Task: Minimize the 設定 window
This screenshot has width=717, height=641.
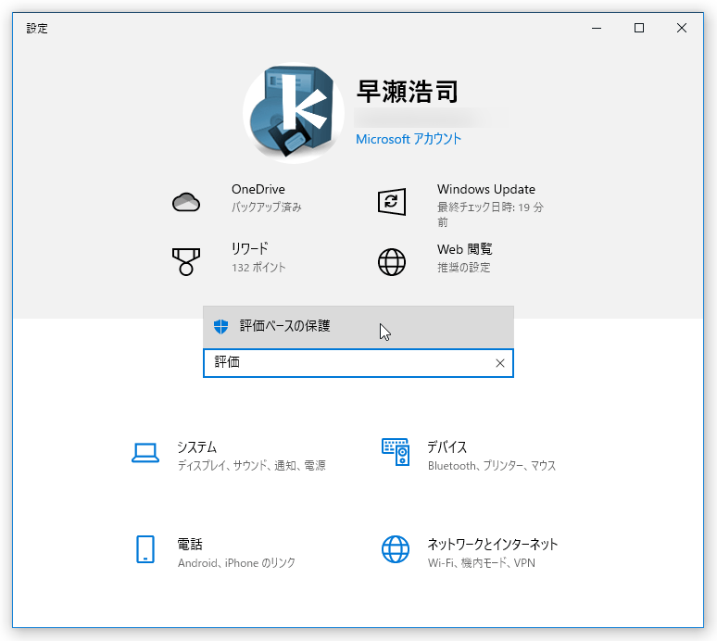Action: [597, 29]
